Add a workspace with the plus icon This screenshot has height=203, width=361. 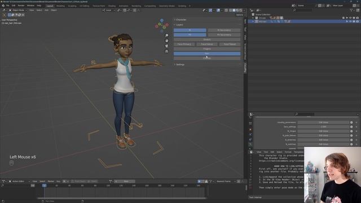[x=190, y=6]
